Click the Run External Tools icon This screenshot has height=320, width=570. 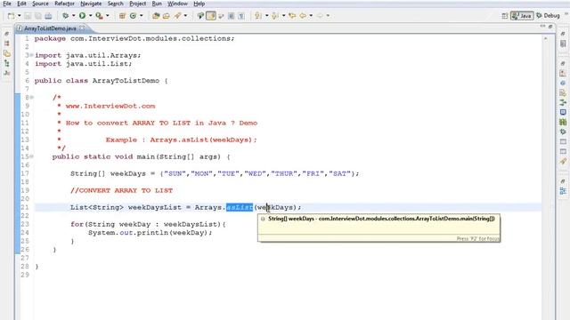(x=99, y=16)
